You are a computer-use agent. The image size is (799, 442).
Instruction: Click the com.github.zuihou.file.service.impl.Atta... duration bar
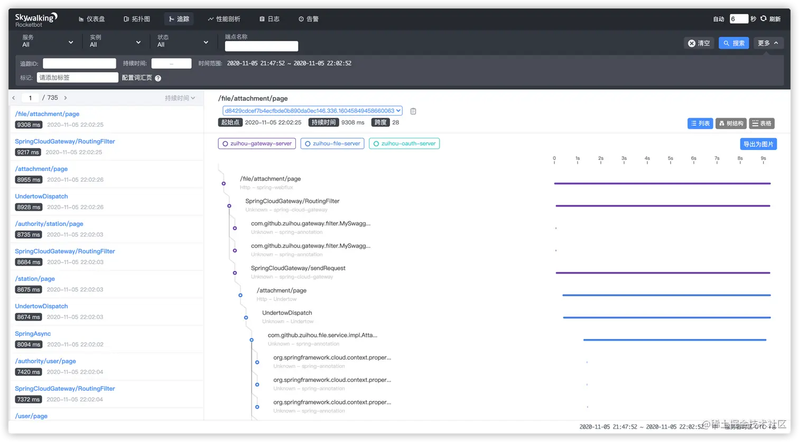[x=675, y=340]
